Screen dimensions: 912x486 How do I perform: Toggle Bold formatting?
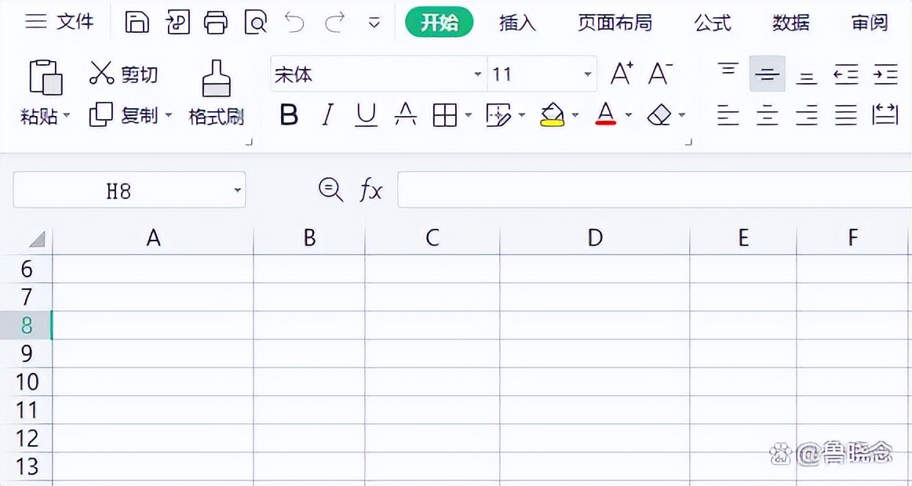tap(289, 114)
